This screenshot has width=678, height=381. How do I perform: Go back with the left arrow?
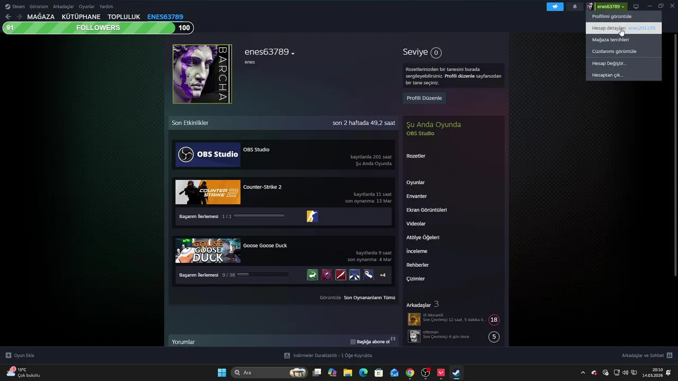coord(8,17)
